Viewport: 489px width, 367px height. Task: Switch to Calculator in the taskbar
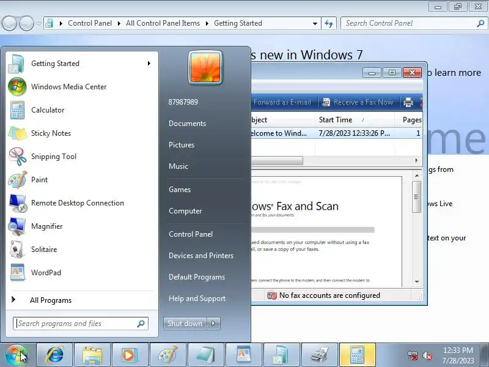pos(358,355)
